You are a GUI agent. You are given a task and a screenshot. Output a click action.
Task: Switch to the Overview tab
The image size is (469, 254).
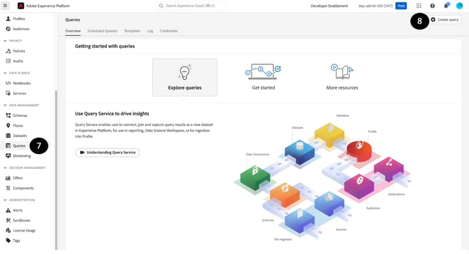(73, 31)
